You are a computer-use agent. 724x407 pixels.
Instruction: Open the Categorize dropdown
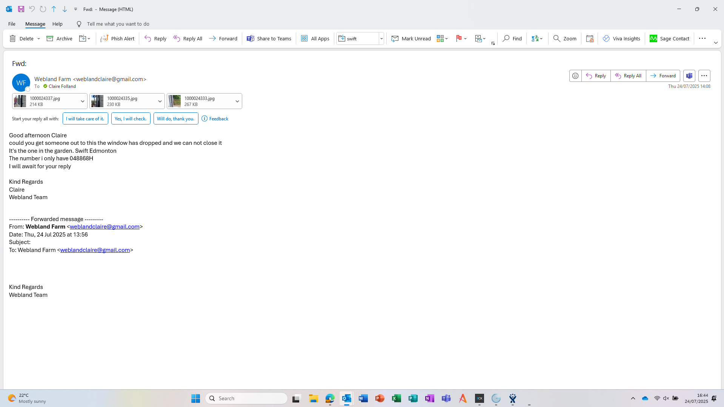[x=442, y=38]
